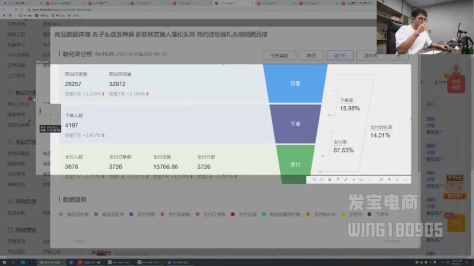The image size is (474, 266).
Task: Click the pin icon in screenshot toolbar
Action: click(x=381, y=180)
